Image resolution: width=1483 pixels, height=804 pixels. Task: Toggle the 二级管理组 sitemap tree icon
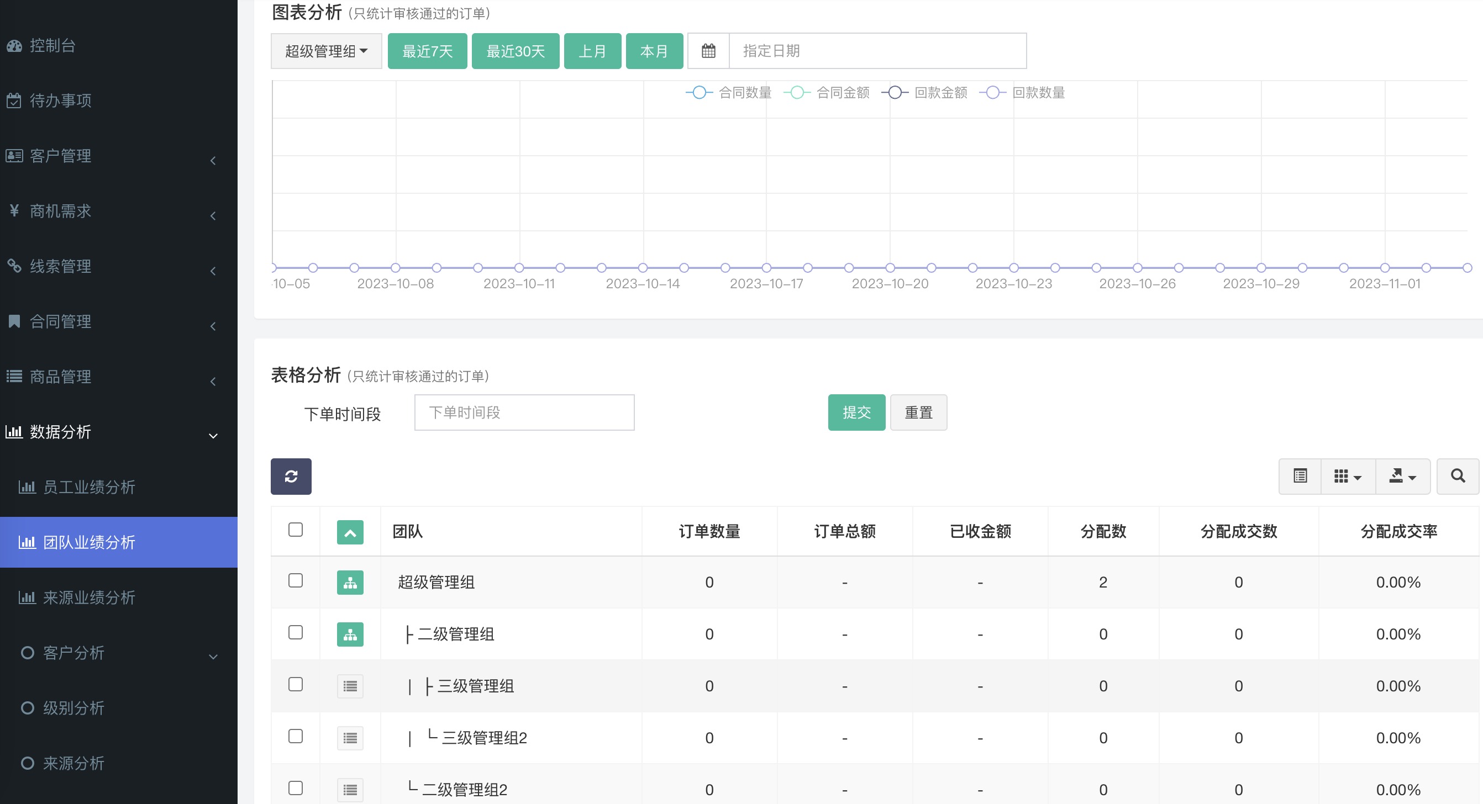point(350,634)
